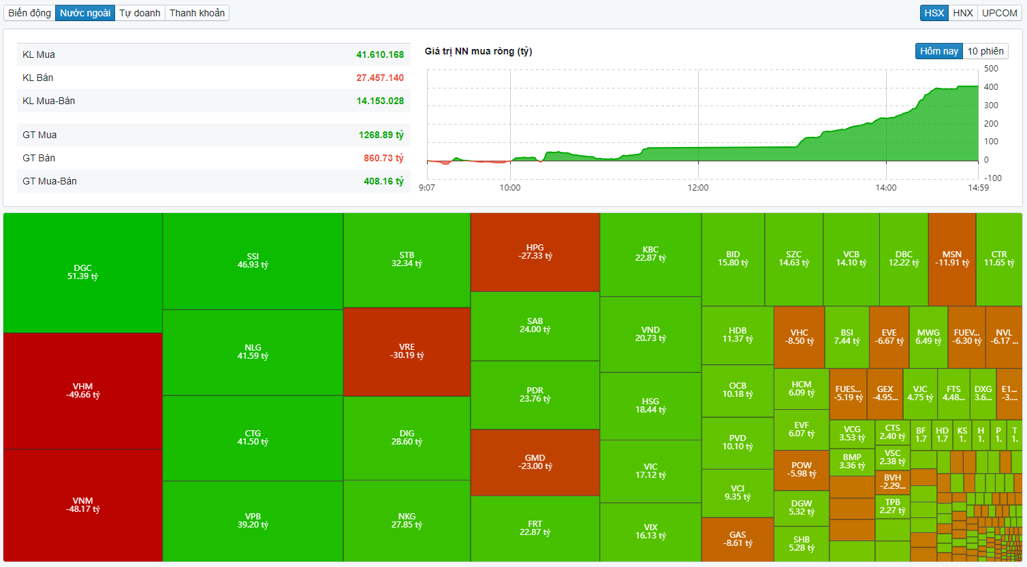Click the GMD -23.00 tỷ tile
The width and height of the screenshot is (1027, 567).
(x=535, y=462)
